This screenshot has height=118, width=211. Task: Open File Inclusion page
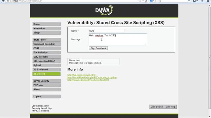pyautogui.click(x=46, y=52)
